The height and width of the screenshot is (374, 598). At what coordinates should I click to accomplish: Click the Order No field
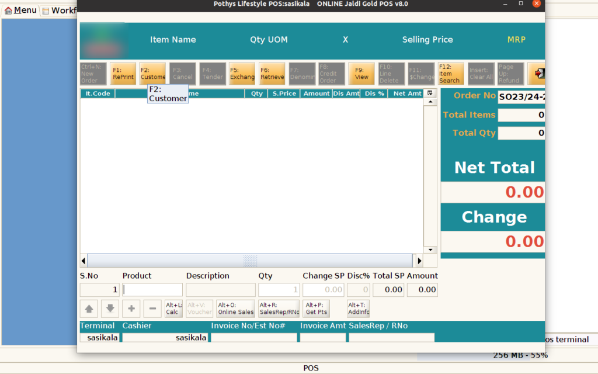(521, 96)
